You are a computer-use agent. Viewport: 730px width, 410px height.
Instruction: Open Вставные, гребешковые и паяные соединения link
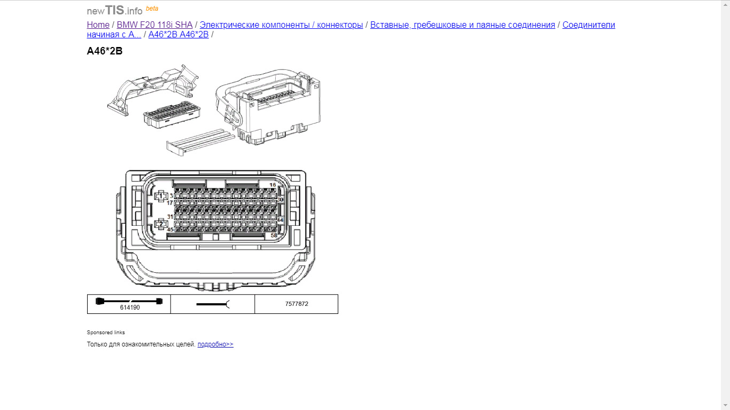pos(463,25)
